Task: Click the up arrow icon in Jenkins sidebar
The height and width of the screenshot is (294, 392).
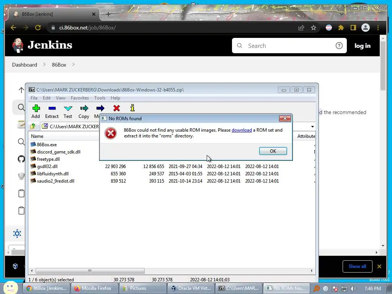Action: coord(21,90)
